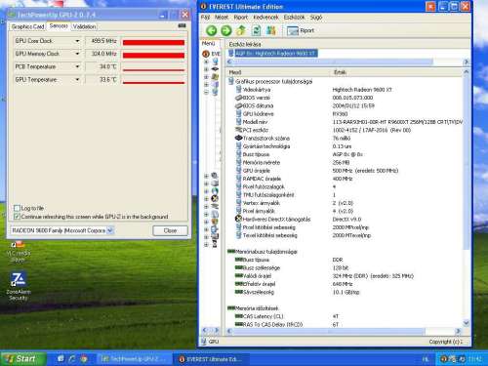Select the AGP 8x Hightech Radeon 9800 XT device
The width and height of the screenshot is (488, 366).
[x=275, y=53]
